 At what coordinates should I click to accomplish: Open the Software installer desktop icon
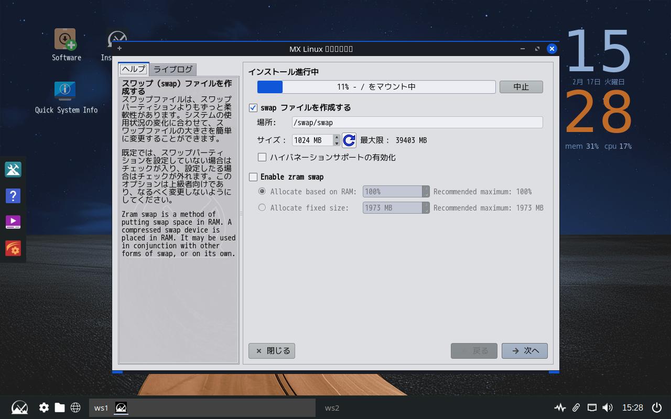click(66, 40)
